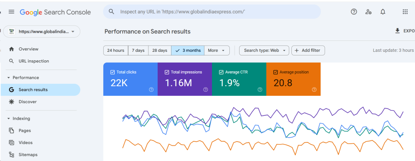Click the Average CTR 1.9% card
The image size is (415, 161).
239,79
